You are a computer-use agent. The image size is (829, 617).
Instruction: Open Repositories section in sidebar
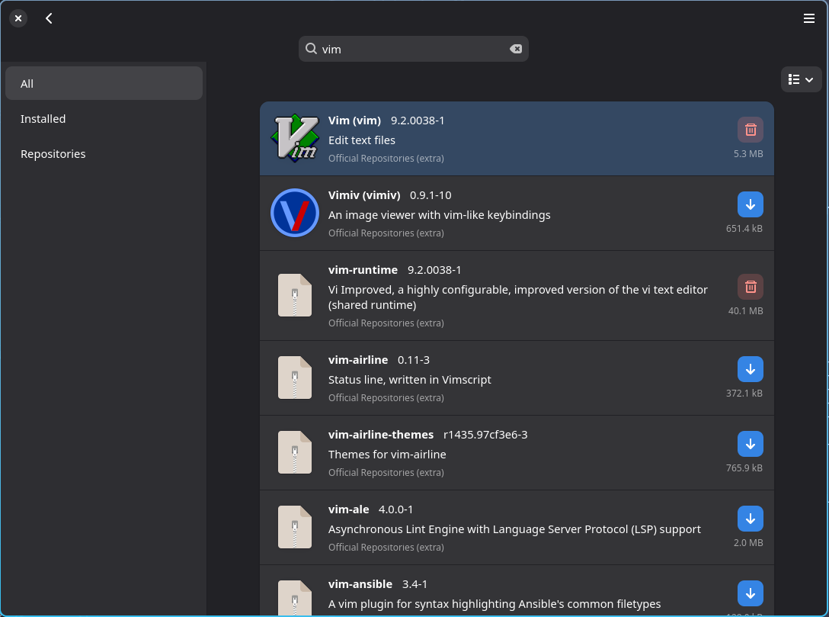click(x=104, y=154)
